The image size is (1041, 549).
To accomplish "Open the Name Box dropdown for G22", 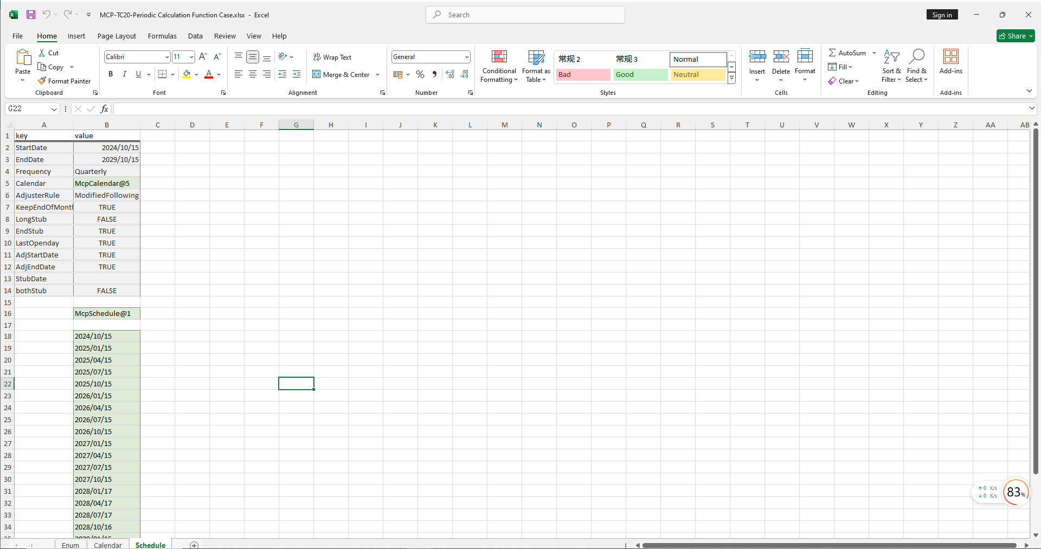I will 54,109.
